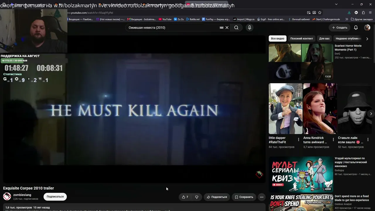The width and height of the screenshot is (375, 211).
Task: Open the account avatar menu
Action: click(x=367, y=28)
